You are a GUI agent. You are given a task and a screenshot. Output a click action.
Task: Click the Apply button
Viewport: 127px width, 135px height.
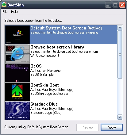point(112,127)
